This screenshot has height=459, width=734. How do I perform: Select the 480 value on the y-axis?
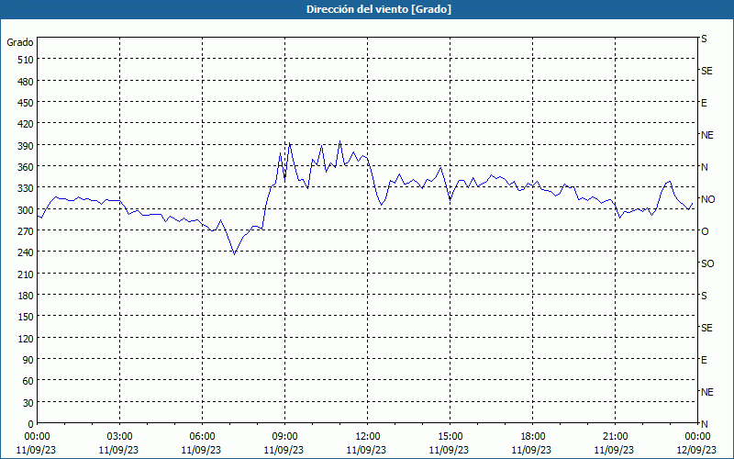pos(27,82)
